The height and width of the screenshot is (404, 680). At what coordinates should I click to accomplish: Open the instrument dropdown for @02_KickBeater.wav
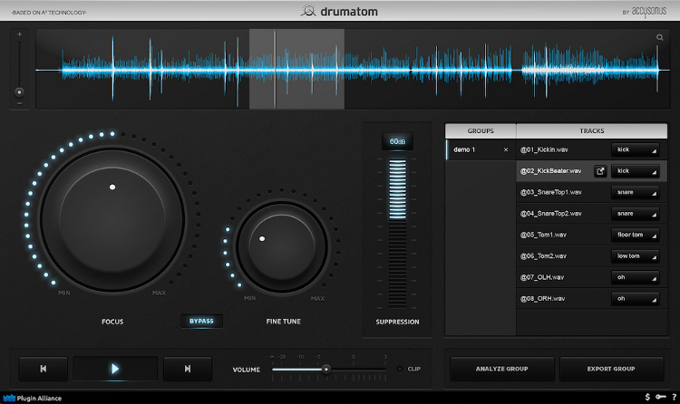coord(636,171)
